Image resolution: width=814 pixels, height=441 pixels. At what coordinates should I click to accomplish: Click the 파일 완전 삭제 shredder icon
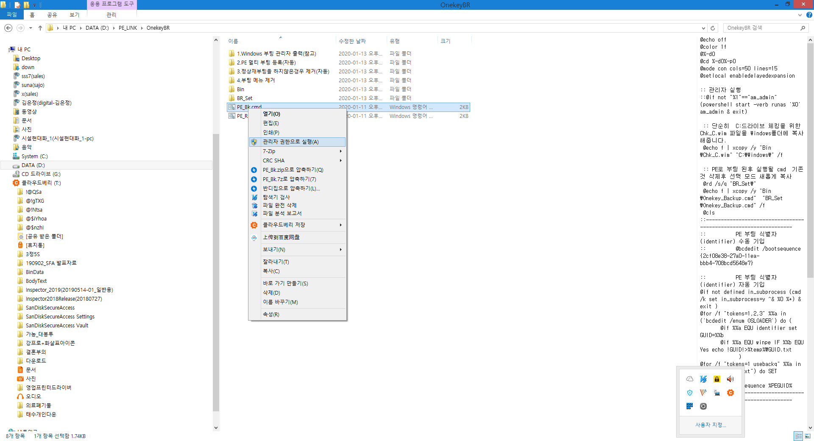(254, 206)
